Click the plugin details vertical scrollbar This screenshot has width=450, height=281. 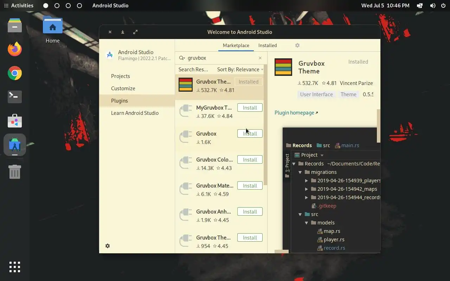tap(379, 126)
